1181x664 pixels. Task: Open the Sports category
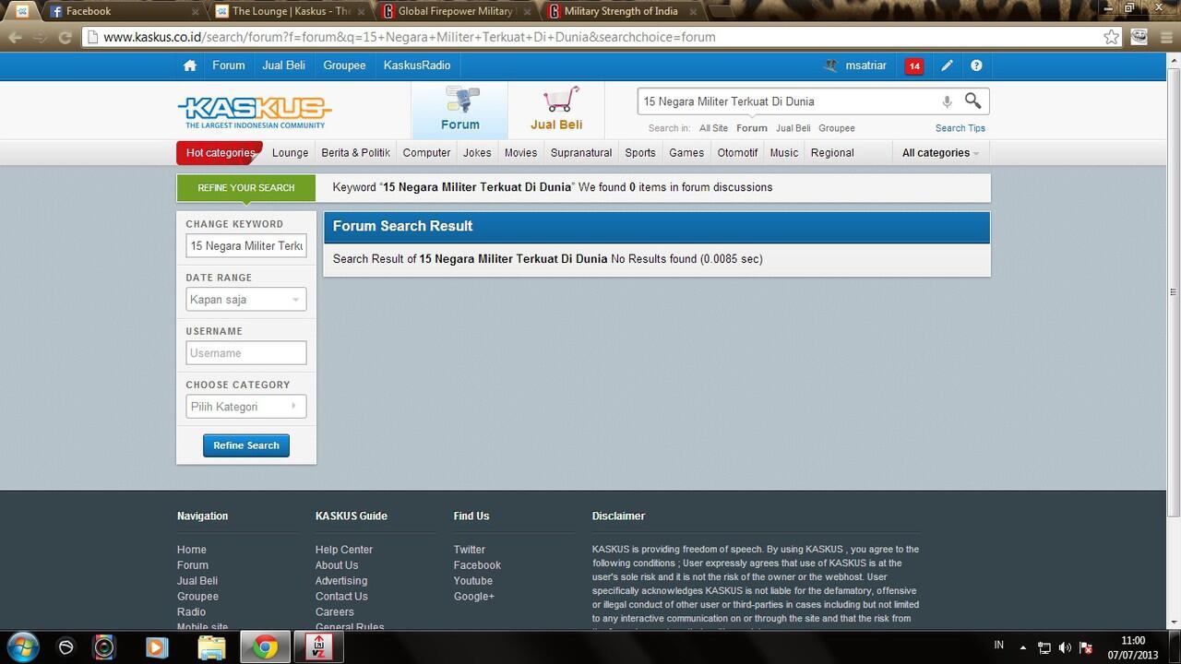640,153
